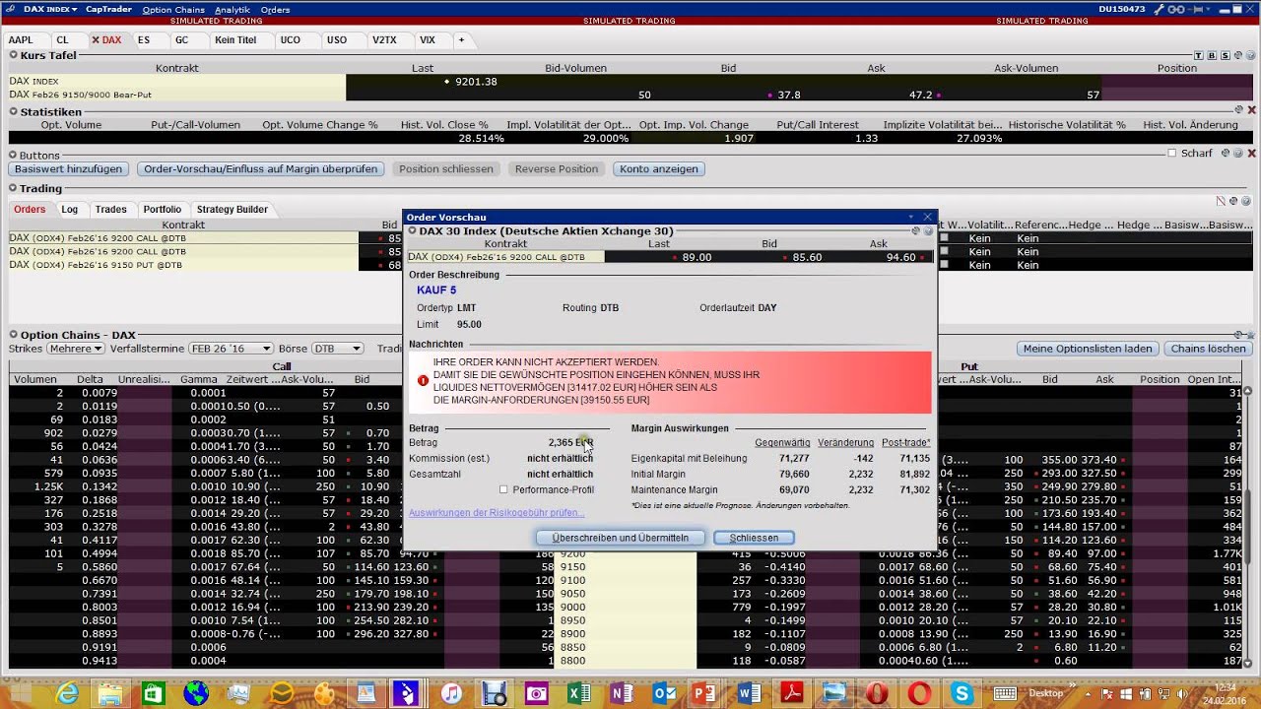
Task: Open the DAX INDEX title dropdown
Action: tap(49, 9)
